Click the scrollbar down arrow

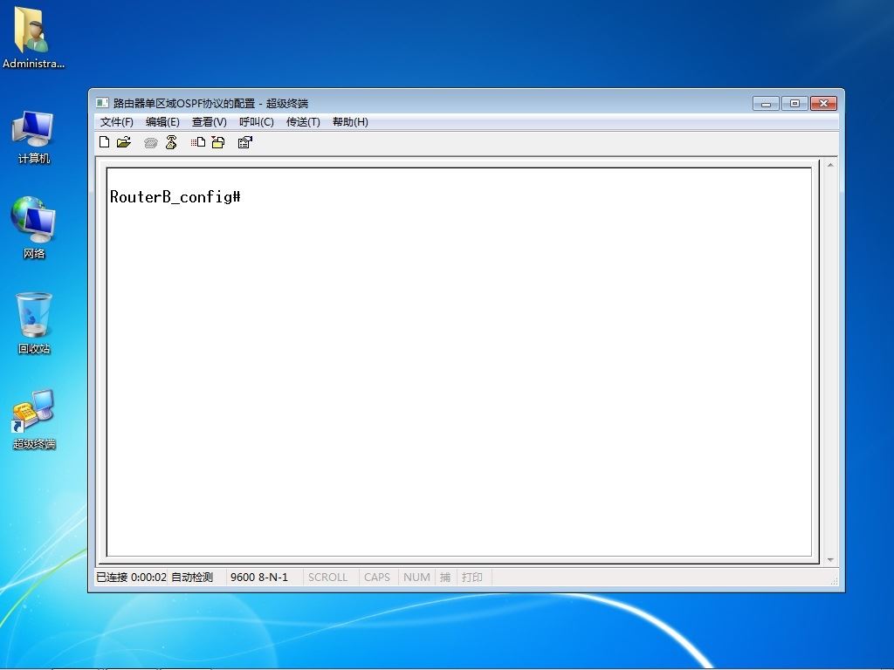830,560
